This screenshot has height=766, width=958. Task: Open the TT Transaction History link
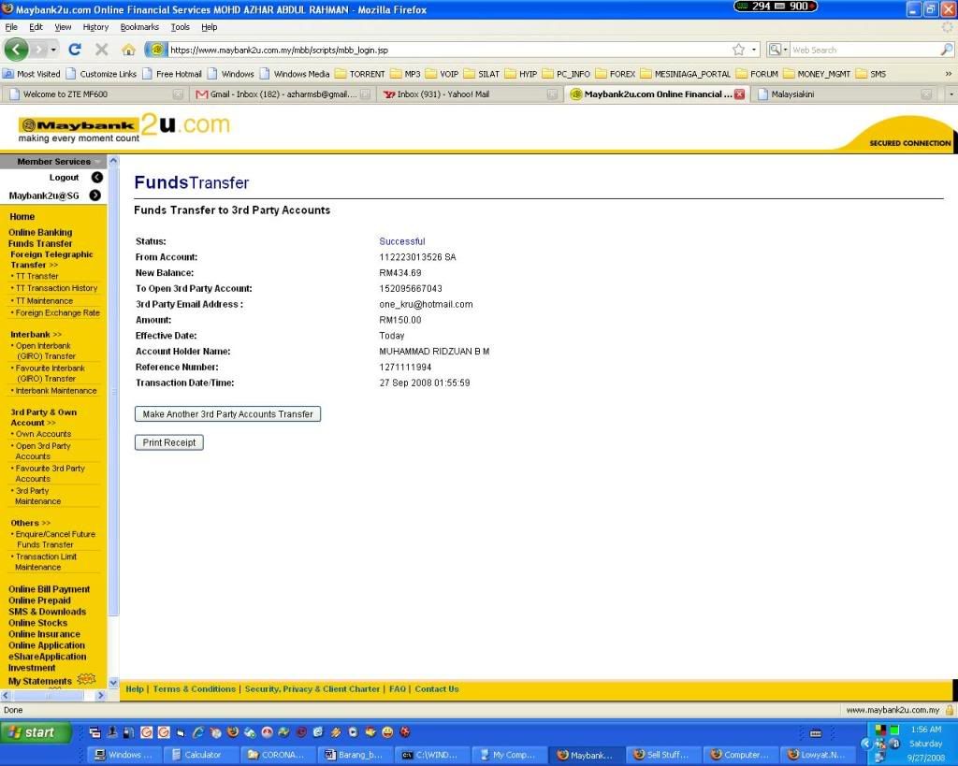(56, 288)
